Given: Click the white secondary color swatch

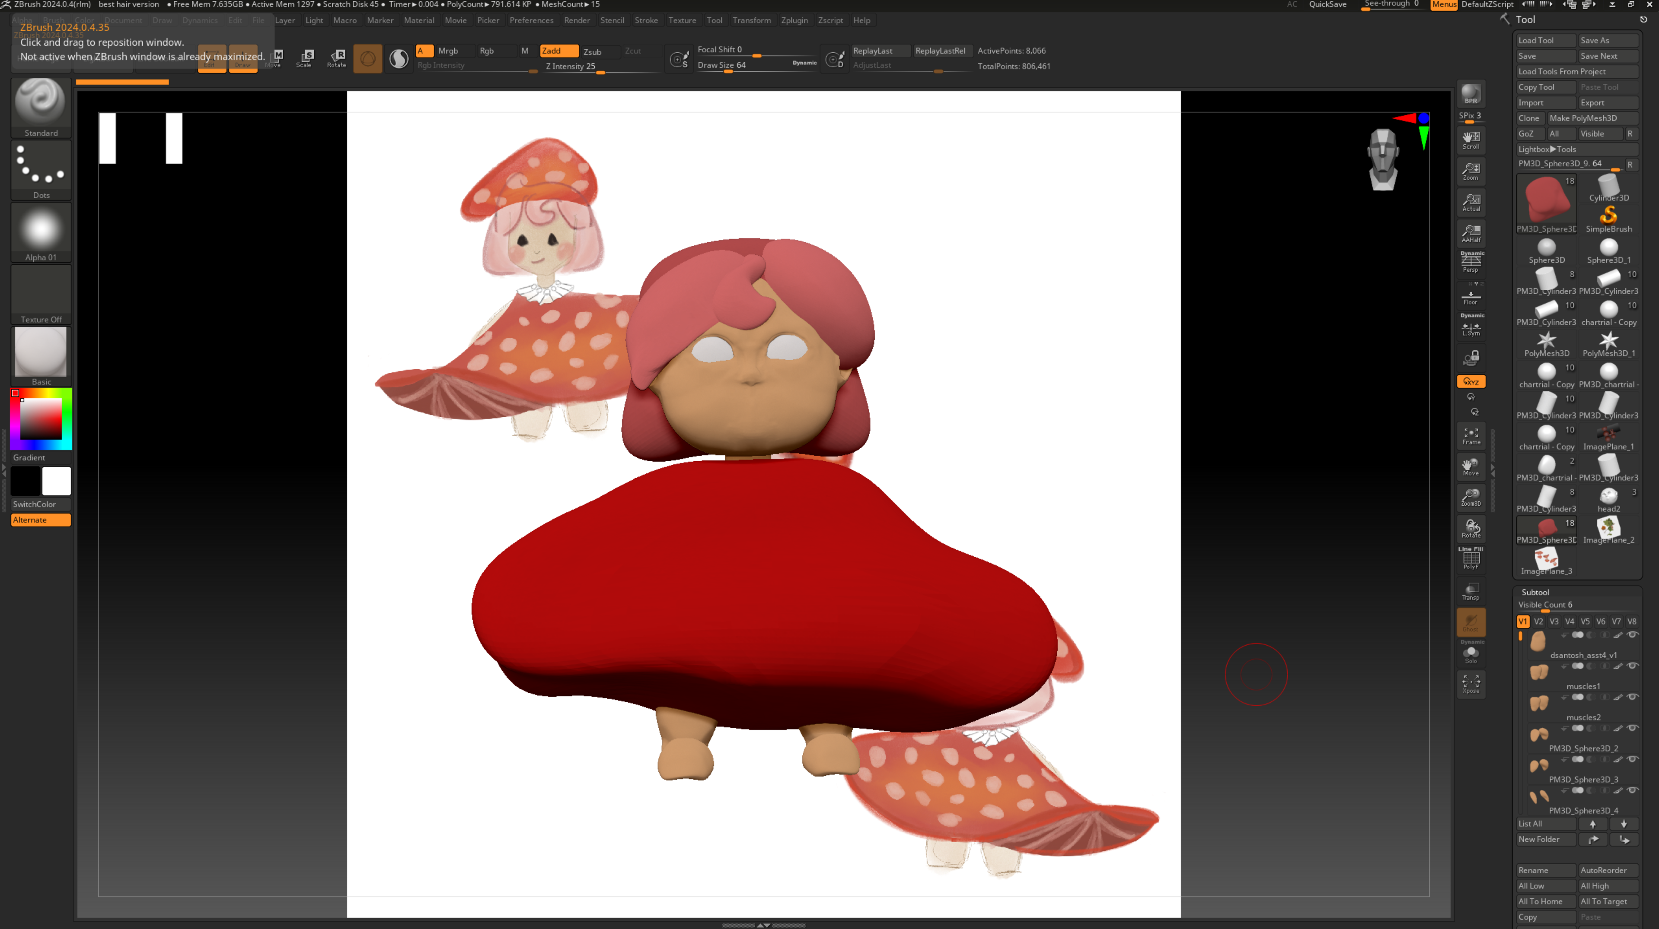Looking at the screenshot, I should [x=56, y=481].
